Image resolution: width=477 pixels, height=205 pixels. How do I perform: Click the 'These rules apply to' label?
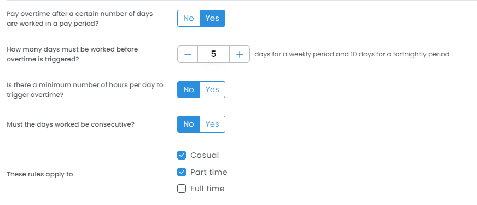point(40,174)
